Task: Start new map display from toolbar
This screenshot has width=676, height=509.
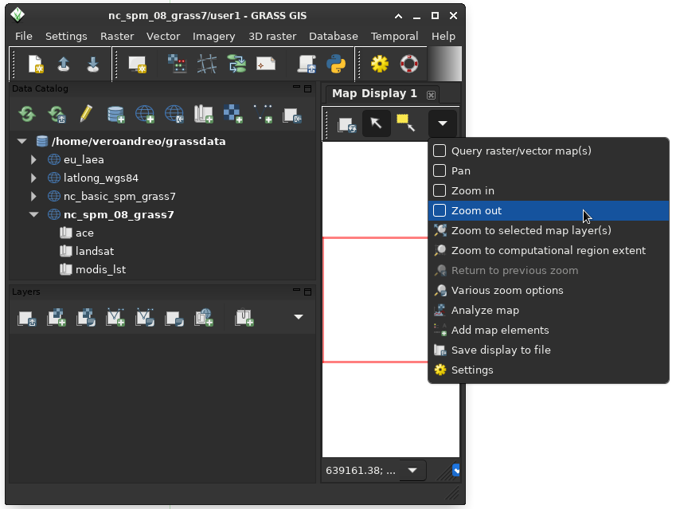Action: pyautogui.click(x=138, y=65)
